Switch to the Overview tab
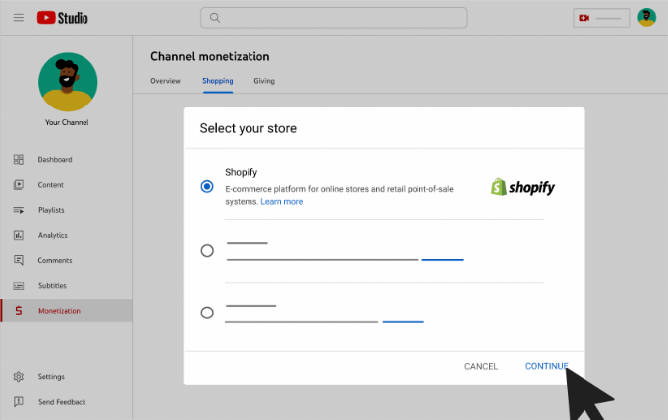 point(165,81)
